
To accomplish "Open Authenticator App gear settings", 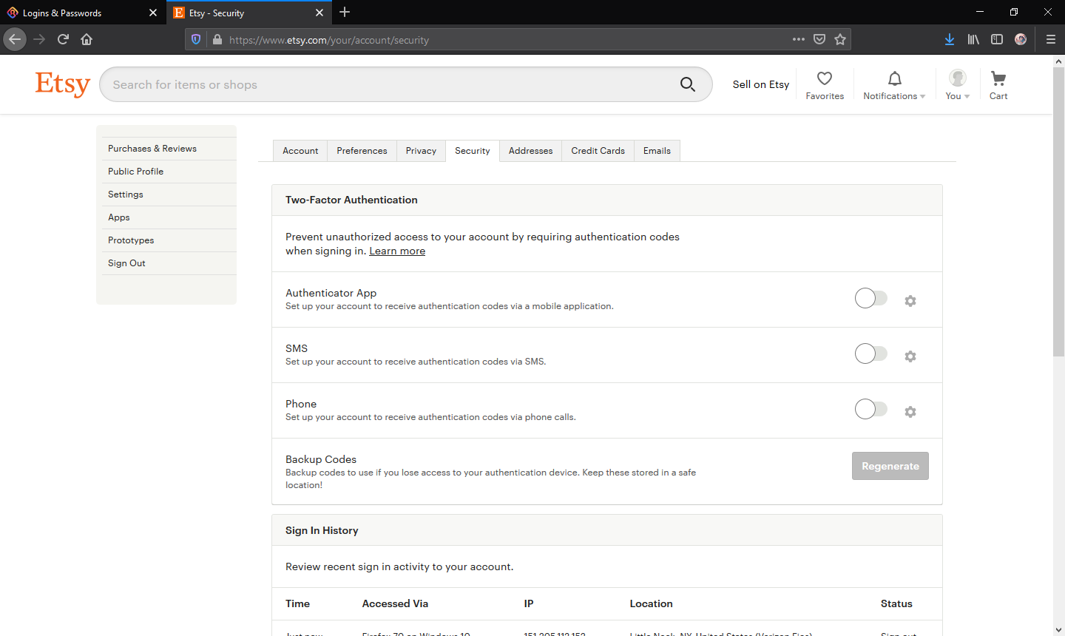I will tap(910, 301).
